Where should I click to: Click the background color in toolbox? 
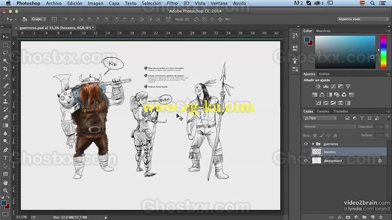tap(7, 206)
